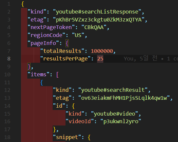Select the value "youtube#searchListResponse"
This screenshot has height=142, width=178.
click(97, 12)
